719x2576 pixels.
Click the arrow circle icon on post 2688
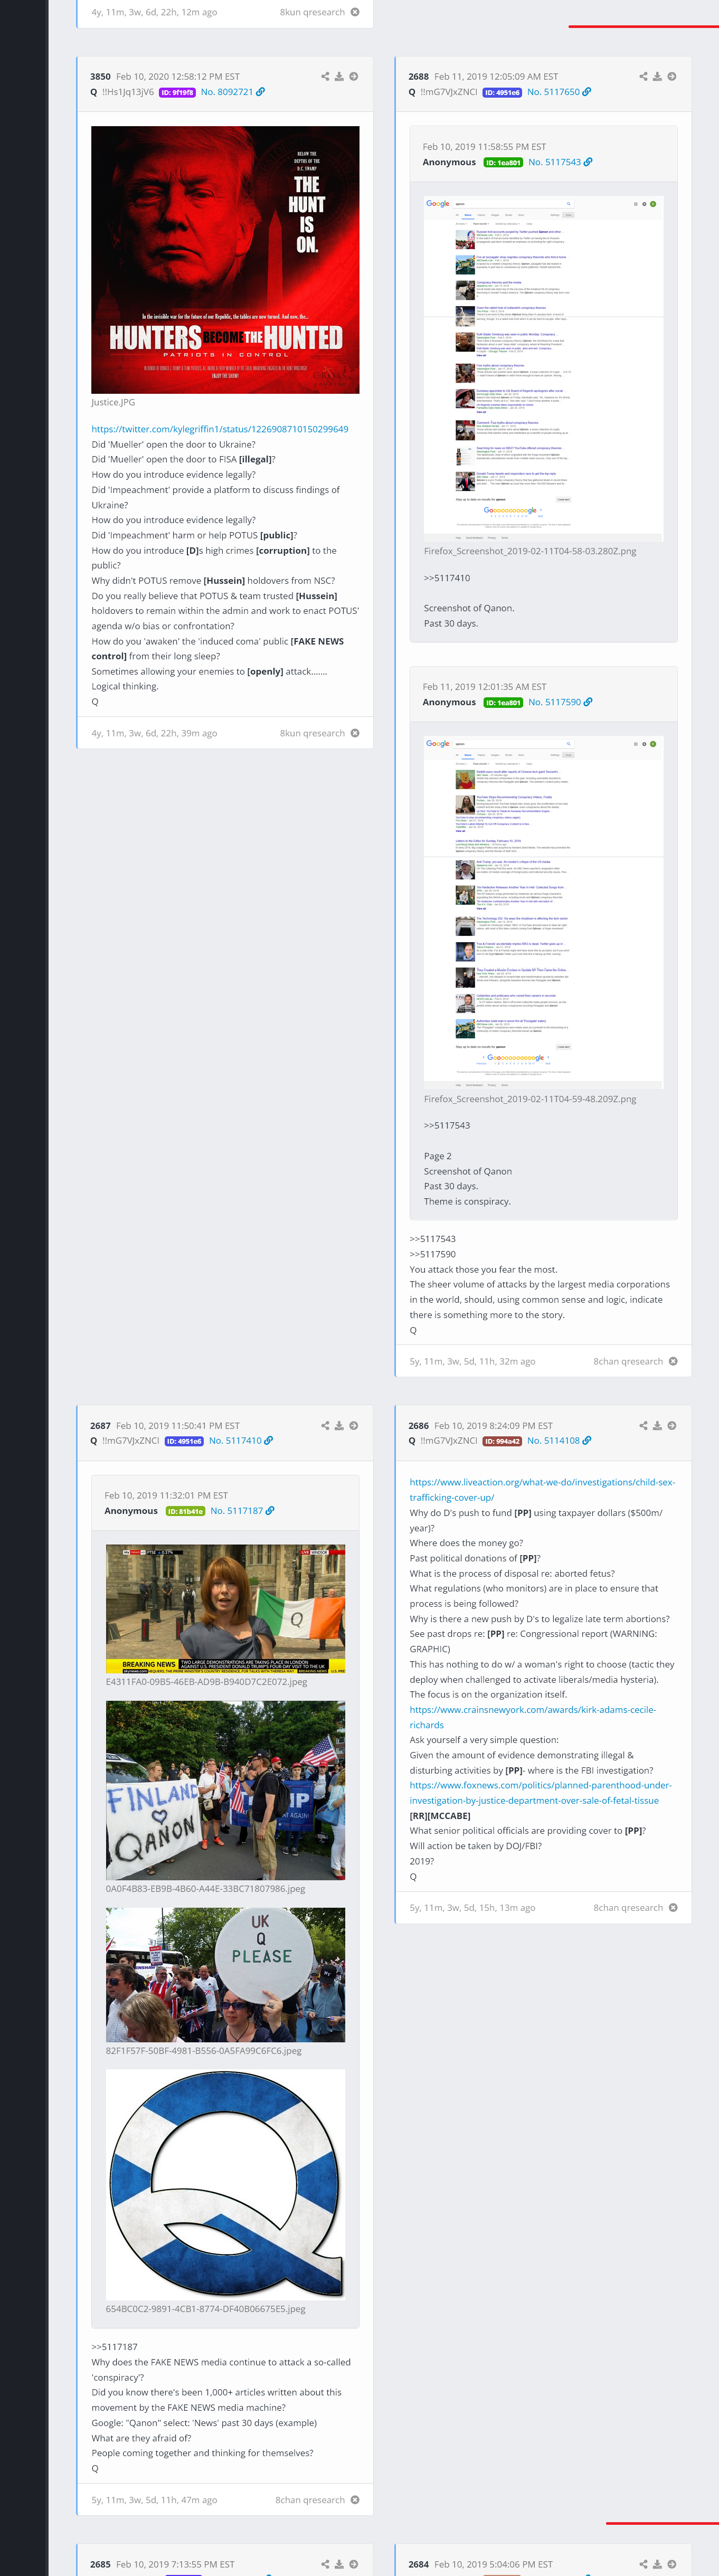[671, 76]
